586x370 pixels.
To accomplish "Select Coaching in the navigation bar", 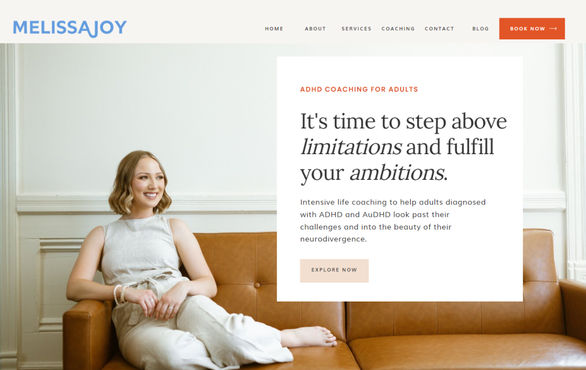I will (x=398, y=29).
